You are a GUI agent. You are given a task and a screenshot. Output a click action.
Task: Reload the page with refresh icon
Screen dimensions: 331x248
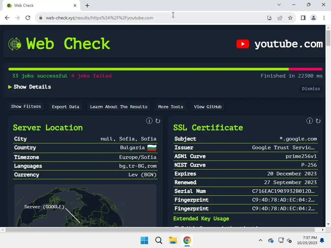28,18
